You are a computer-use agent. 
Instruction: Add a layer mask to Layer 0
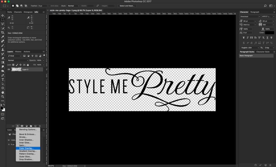pyautogui.click(x=22, y=126)
